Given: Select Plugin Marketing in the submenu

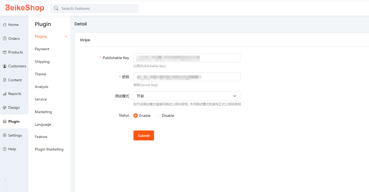Looking at the screenshot, I should coord(49,149).
